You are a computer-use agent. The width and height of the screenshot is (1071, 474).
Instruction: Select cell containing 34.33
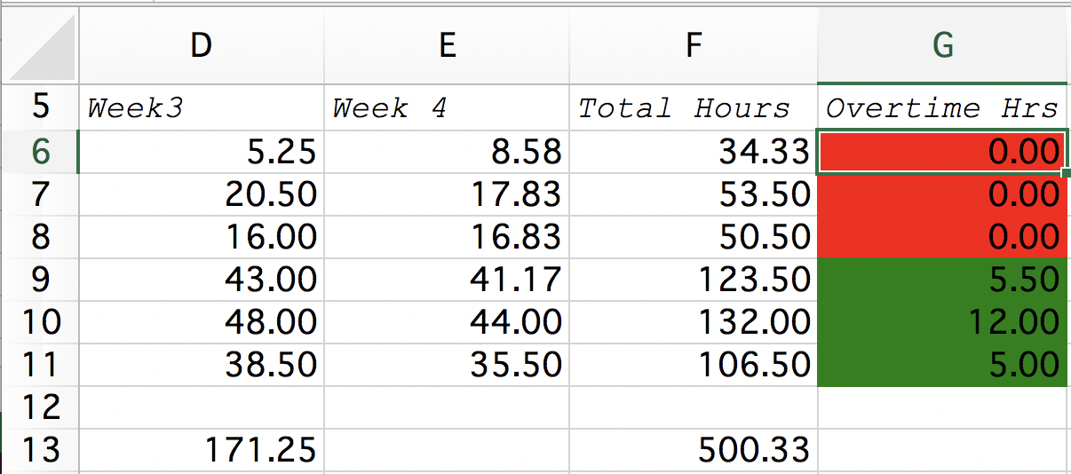coord(694,152)
